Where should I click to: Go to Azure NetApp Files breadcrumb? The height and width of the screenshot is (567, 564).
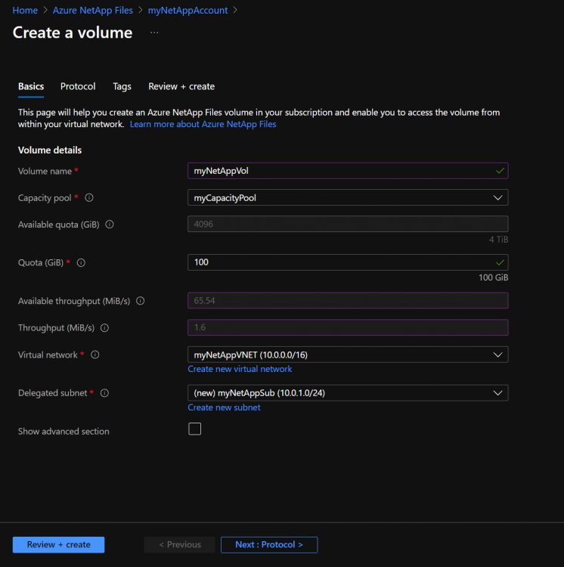[x=93, y=11]
